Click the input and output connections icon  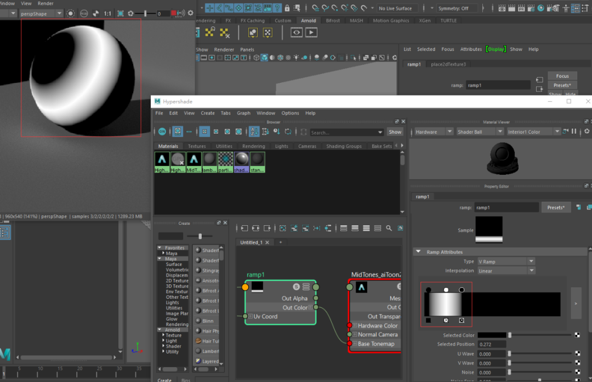tap(255, 228)
